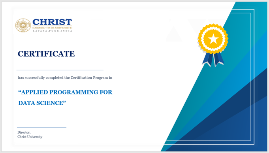Select "APPLIED PROGRAMMING FOR" title line
The width and height of the screenshot is (269, 153).
click(x=65, y=92)
